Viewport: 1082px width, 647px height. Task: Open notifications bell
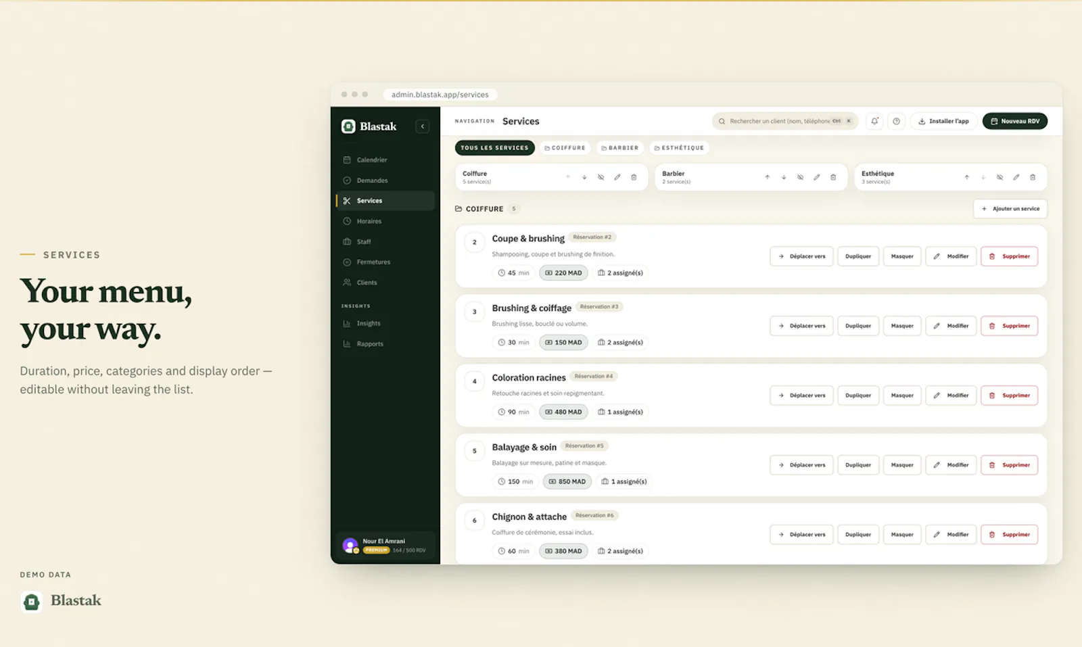click(874, 121)
